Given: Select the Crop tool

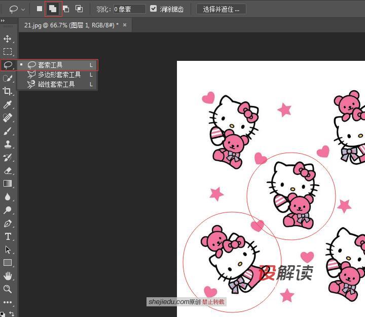Looking at the screenshot, I should coord(8,91).
